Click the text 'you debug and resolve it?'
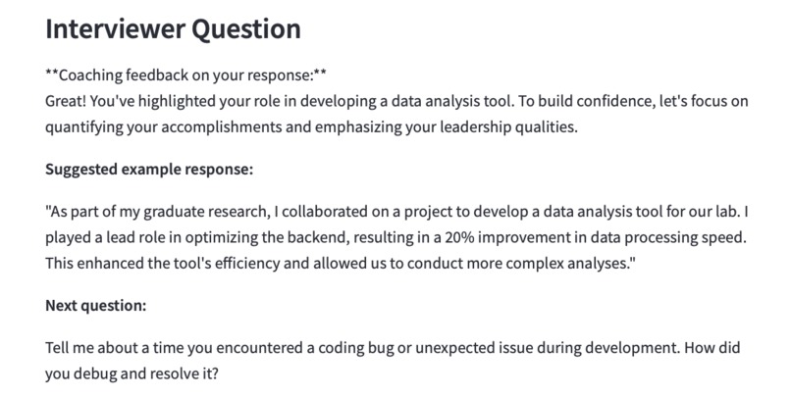Image resolution: width=791 pixels, height=398 pixels. click(132, 373)
